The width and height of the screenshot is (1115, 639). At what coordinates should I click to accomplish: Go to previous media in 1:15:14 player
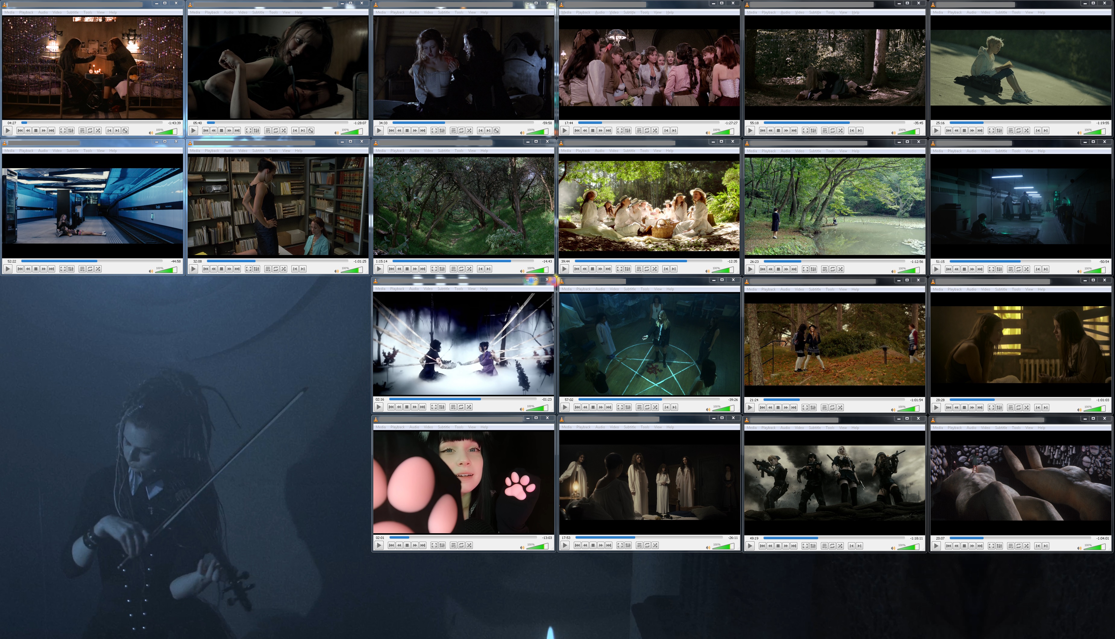391,269
